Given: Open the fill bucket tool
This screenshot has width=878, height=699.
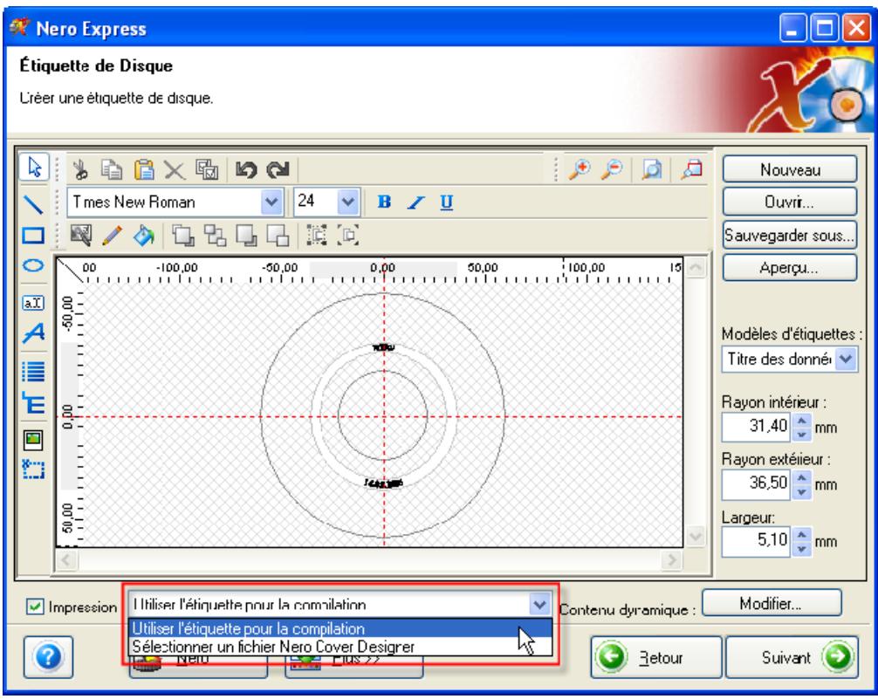Looking at the screenshot, I should point(144,236).
